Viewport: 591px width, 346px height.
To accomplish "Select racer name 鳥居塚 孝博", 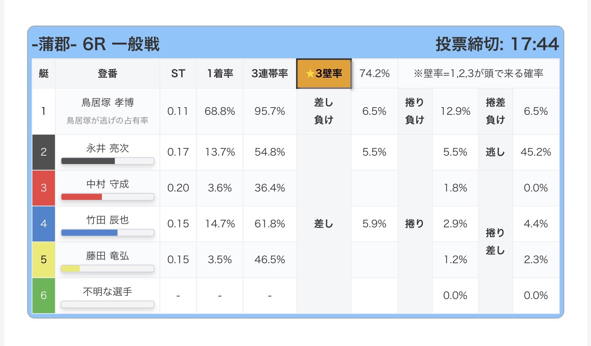I will (x=108, y=103).
